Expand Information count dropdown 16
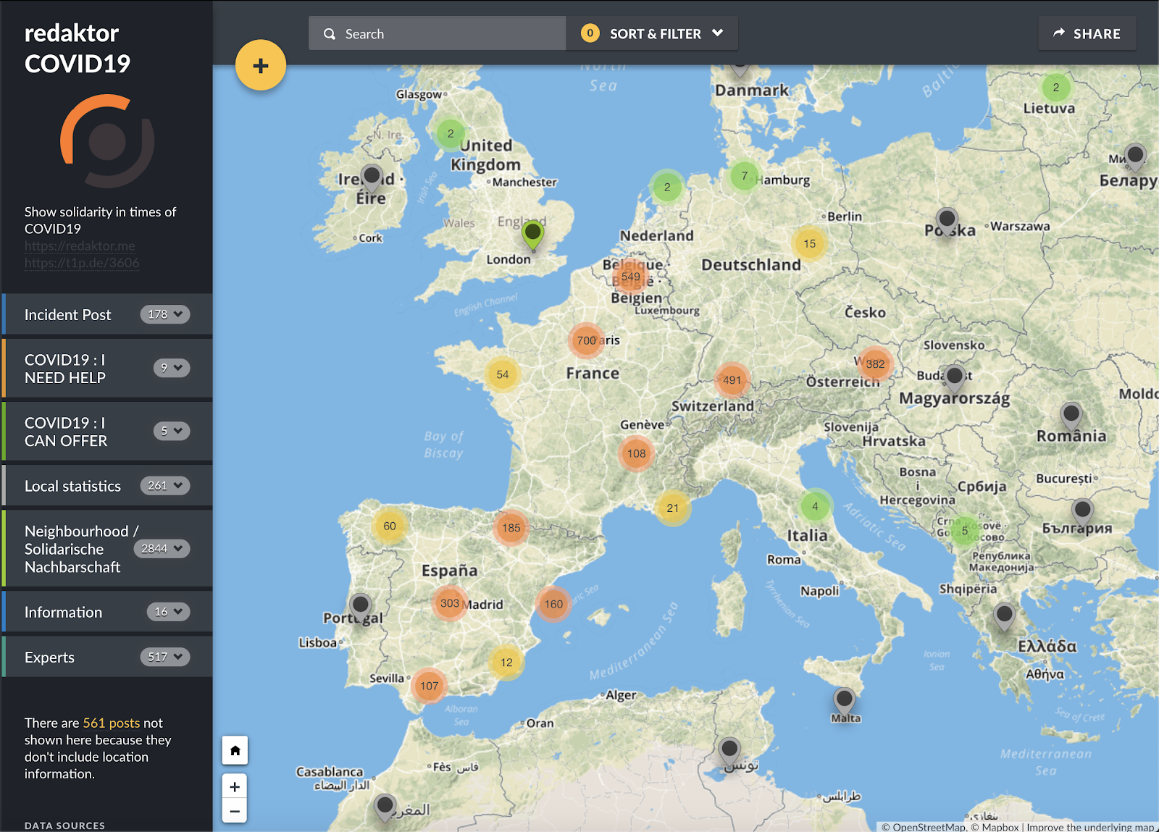Screen dimensions: 1159x832 [x=168, y=612]
